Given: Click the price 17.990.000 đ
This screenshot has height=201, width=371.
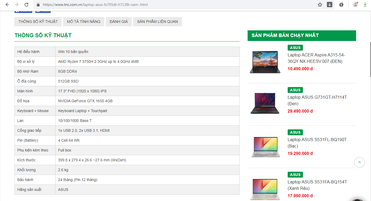Looking at the screenshot, I should point(300,196).
